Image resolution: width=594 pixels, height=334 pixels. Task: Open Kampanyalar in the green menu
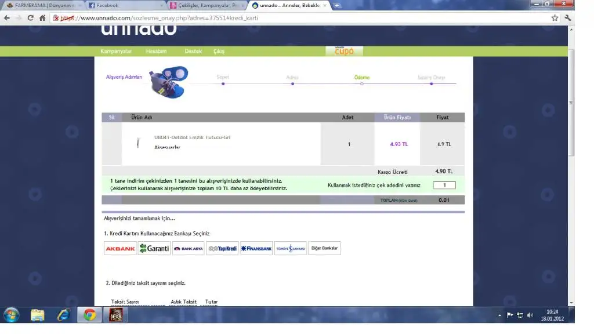pyautogui.click(x=116, y=51)
